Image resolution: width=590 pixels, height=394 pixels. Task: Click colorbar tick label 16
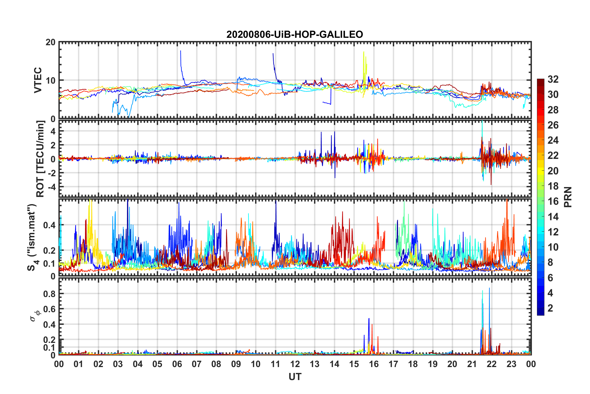[x=553, y=201]
